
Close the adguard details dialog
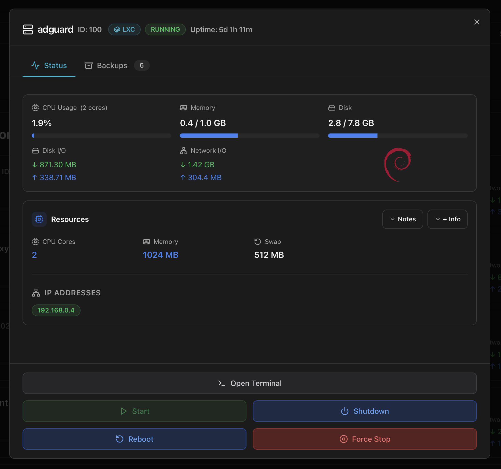point(477,22)
